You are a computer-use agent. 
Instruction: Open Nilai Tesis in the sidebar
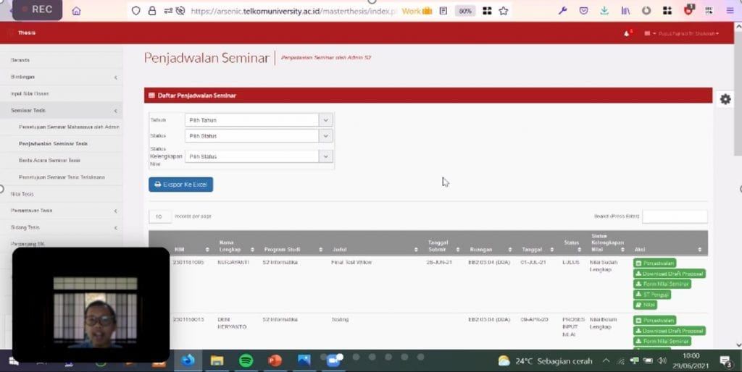pyautogui.click(x=22, y=194)
